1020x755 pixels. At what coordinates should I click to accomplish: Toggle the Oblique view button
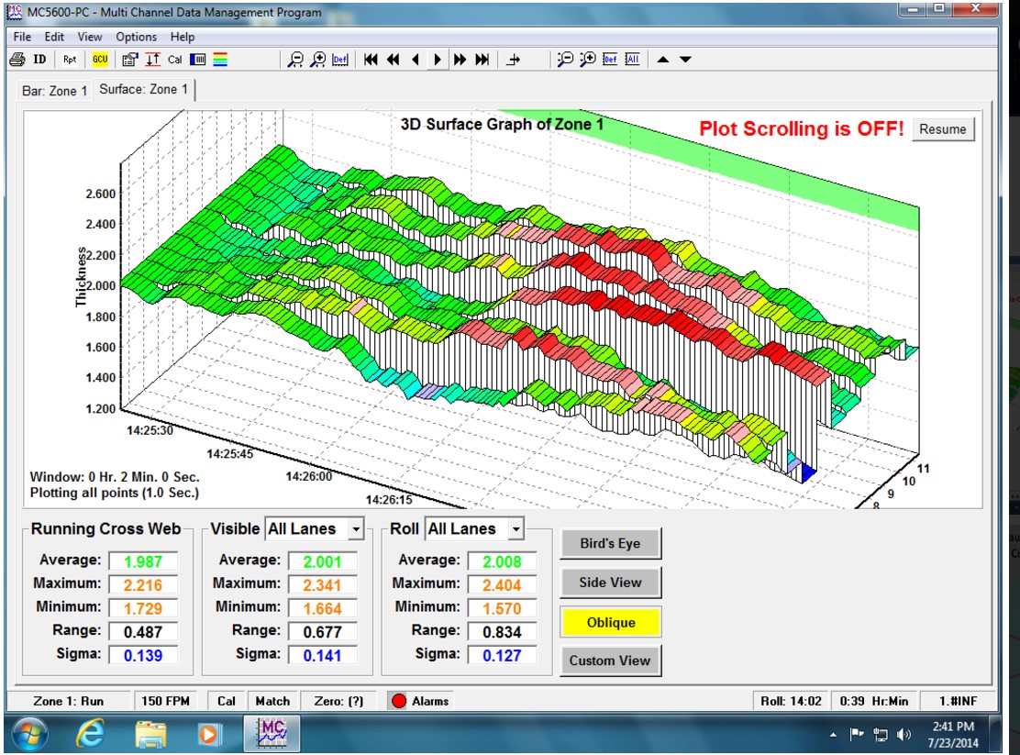click(x=610, y=622)
